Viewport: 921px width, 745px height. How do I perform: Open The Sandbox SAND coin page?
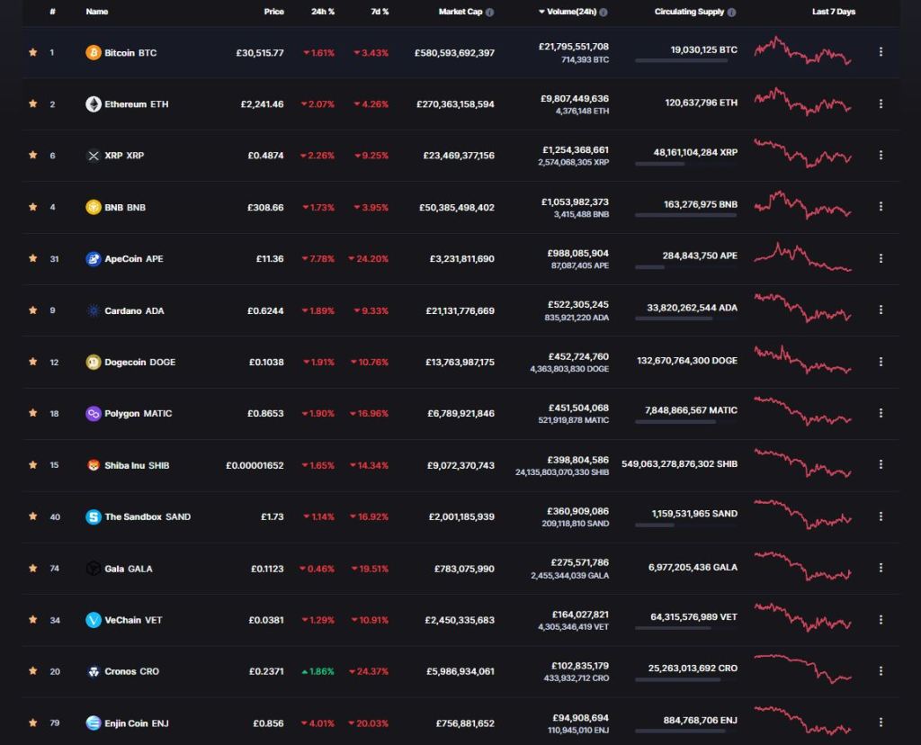pyautogui.click(x=147, y=517)
